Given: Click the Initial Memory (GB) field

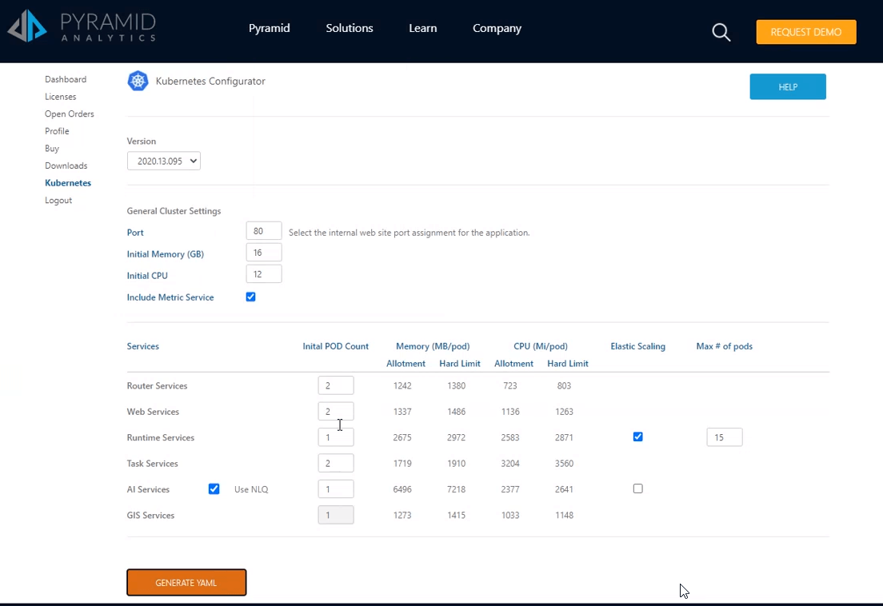Looking at the screenshot, I should (264, 253).
